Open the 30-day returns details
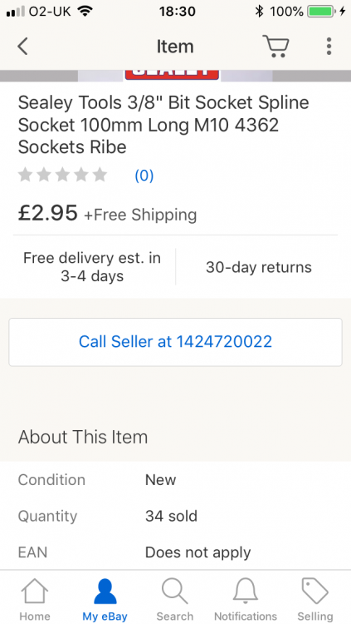Screen dimensions: 351x624 (259, 267)
